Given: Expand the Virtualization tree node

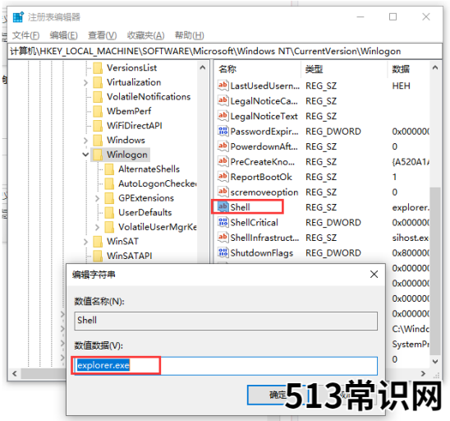Looking at the screenshot, I should coord(85,83).
